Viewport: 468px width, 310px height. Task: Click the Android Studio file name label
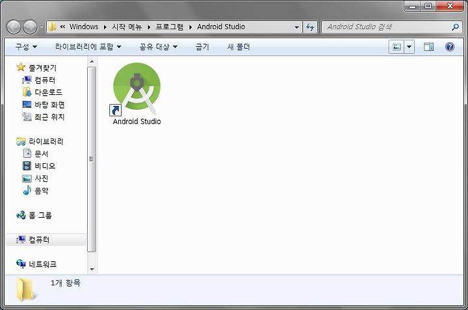(x=136, y=122)
